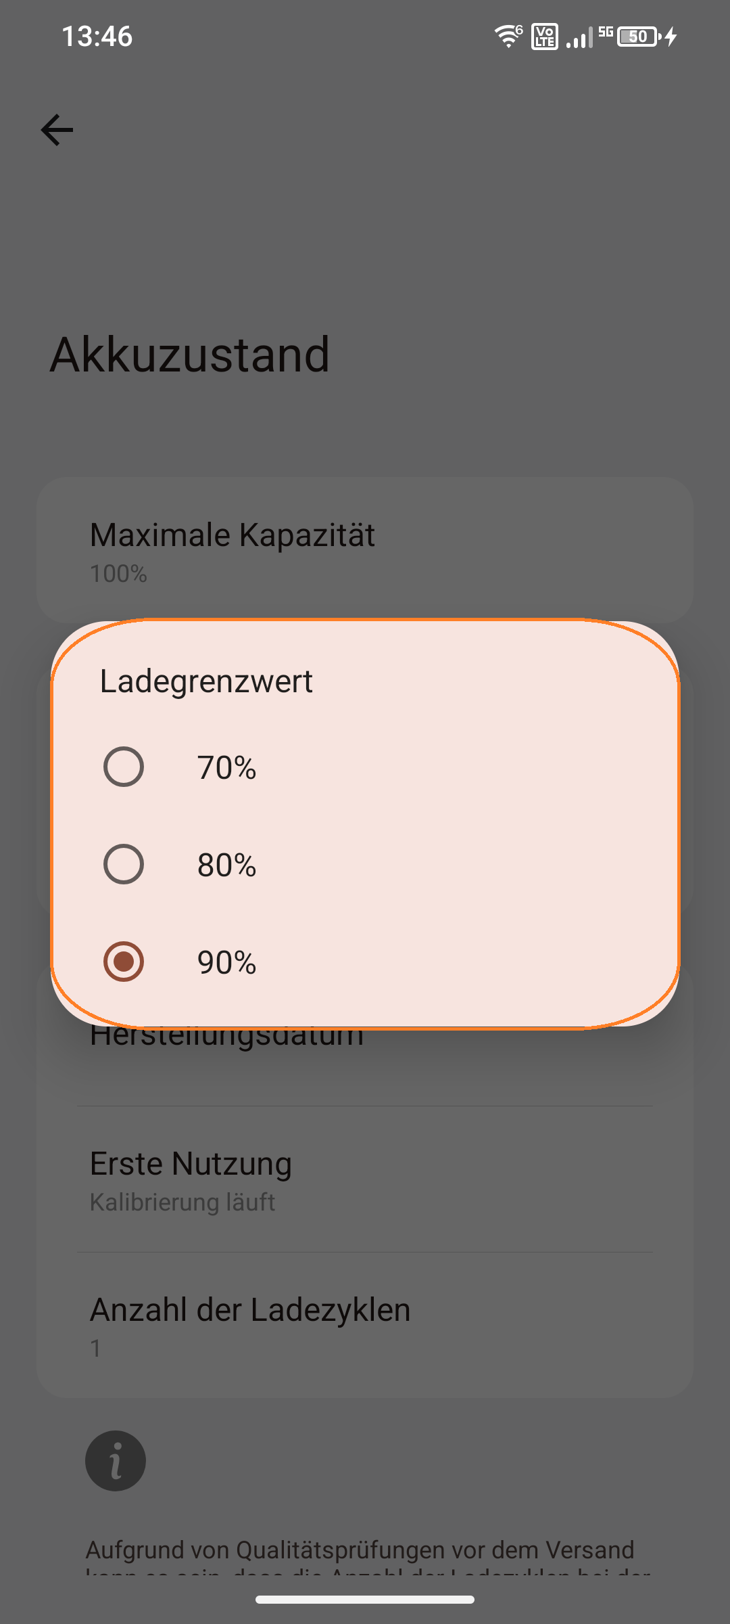The height and width of the screenshot is (1624, 730).
Task: Tap the home gesture bar at bottom
Action: (x=365, y=1600)
